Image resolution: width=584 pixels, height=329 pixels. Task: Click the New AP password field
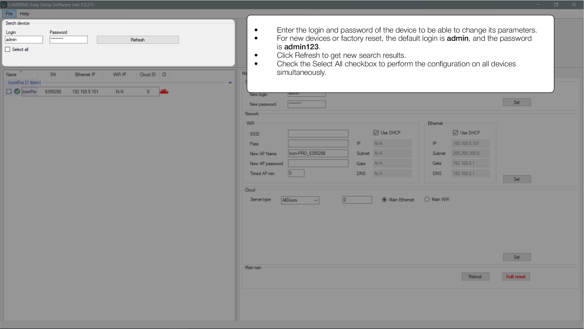318,163
